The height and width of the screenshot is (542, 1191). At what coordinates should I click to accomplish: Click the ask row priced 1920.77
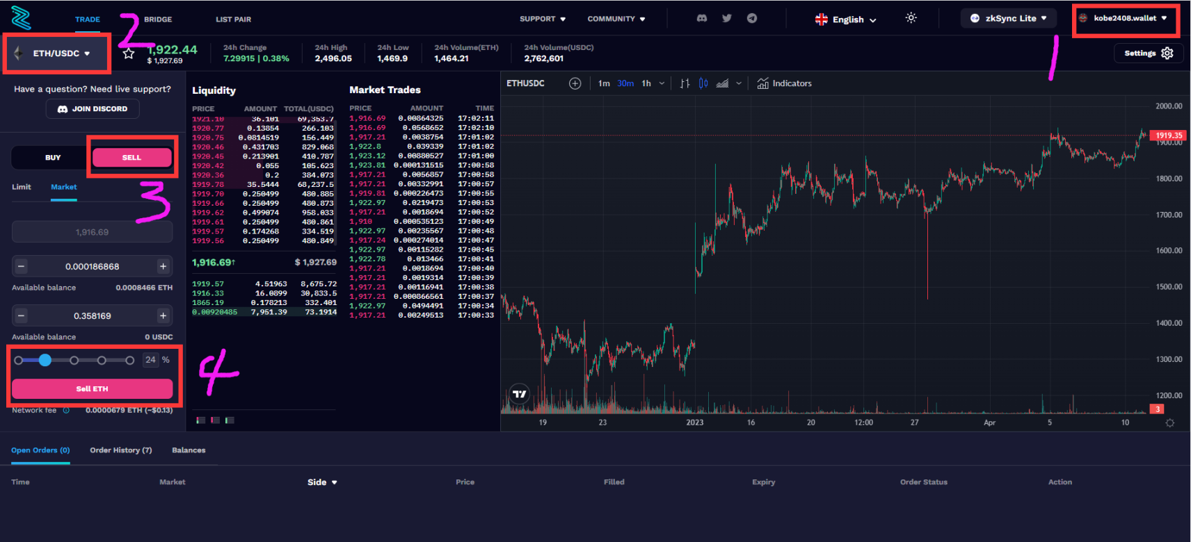coord(263,129)
